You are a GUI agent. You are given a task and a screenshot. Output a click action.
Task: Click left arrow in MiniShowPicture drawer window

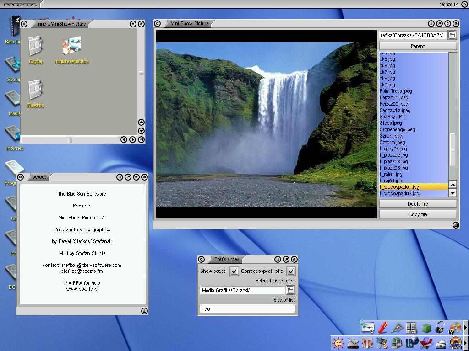[x=124, y=139]
